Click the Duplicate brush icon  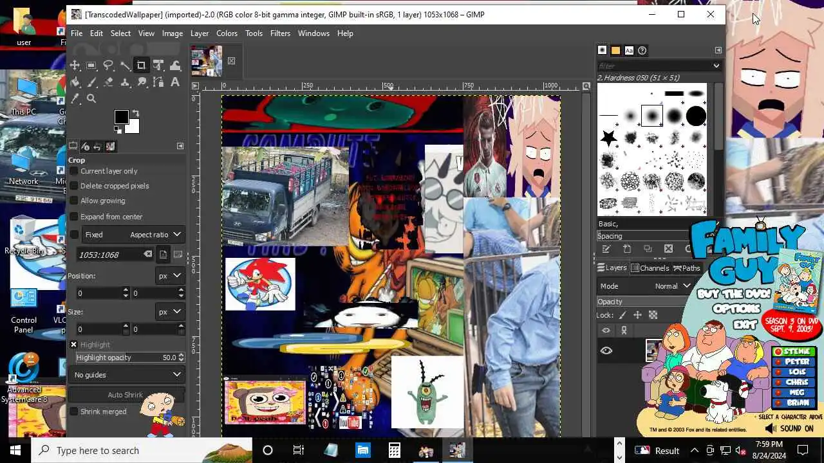click(648, 249)
